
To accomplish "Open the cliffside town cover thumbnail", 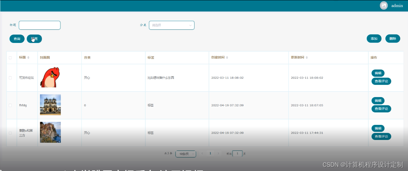I will [x=50, y=132].
